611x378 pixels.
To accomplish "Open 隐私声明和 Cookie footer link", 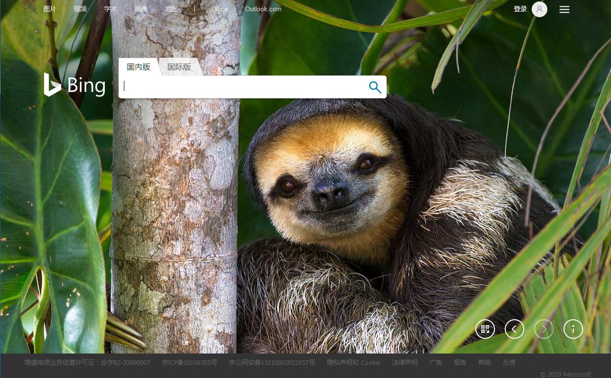I will (x=353, y=362).
